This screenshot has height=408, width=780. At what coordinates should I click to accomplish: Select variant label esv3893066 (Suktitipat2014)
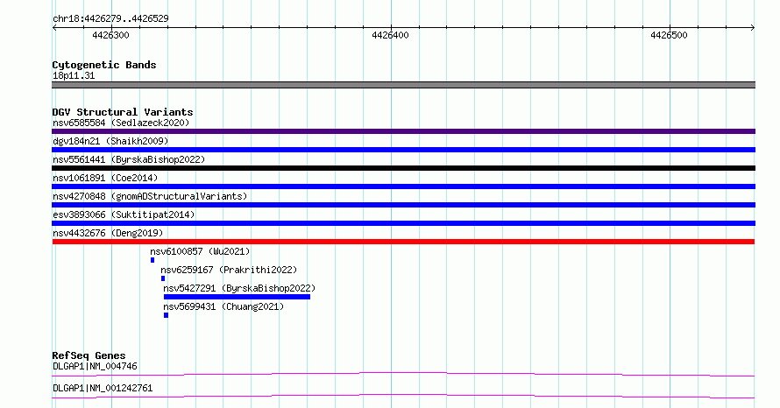pos(124,215)
